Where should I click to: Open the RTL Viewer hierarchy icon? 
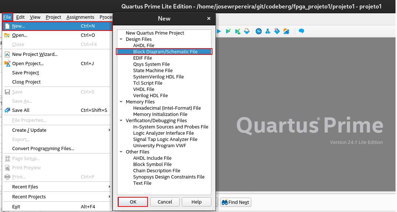click(x=268, y=31)
